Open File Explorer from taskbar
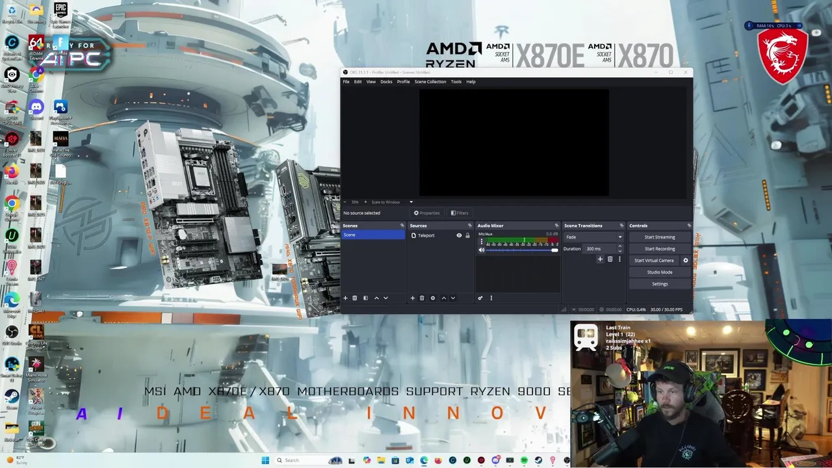This screenshot has width=832, height=468. tap(381, 460)
